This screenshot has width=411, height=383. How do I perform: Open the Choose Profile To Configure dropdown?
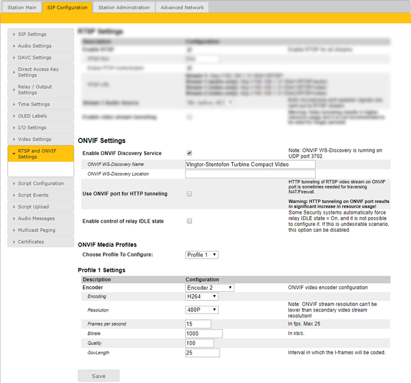tap(202, 255)
